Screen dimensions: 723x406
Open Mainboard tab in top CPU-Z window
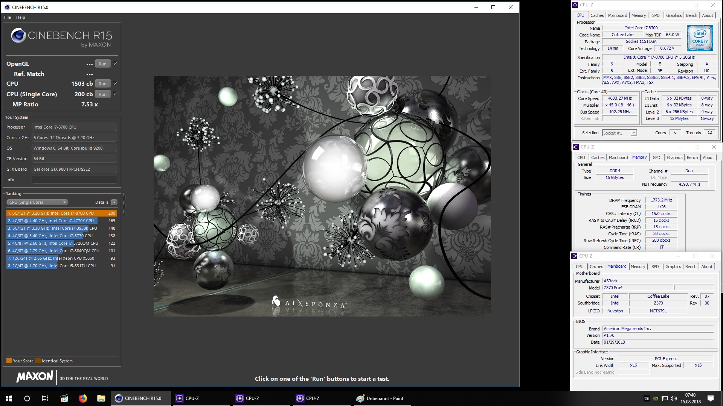pos(618,15)
